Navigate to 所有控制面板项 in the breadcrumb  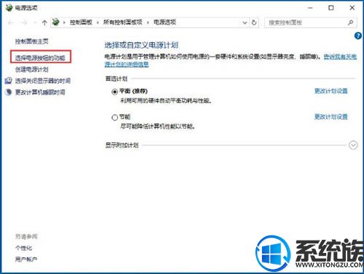tap(123, 23)
